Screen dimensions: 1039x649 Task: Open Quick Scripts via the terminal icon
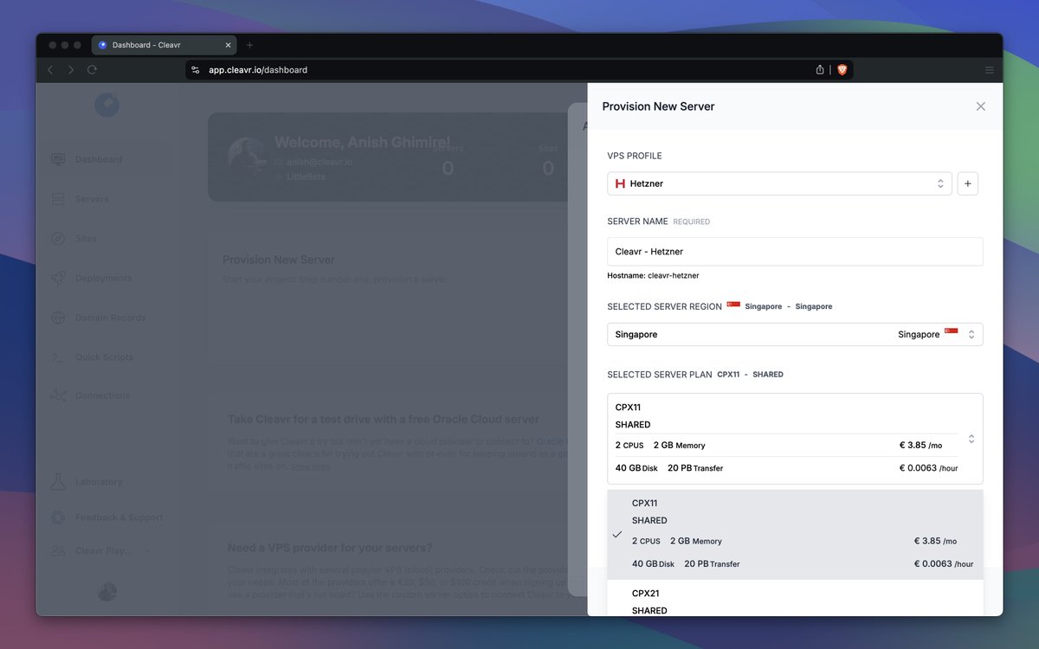pos(58,357)
